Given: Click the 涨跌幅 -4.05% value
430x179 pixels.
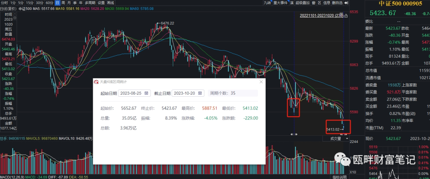Looking at the screenshot, I should click(211, 118).
